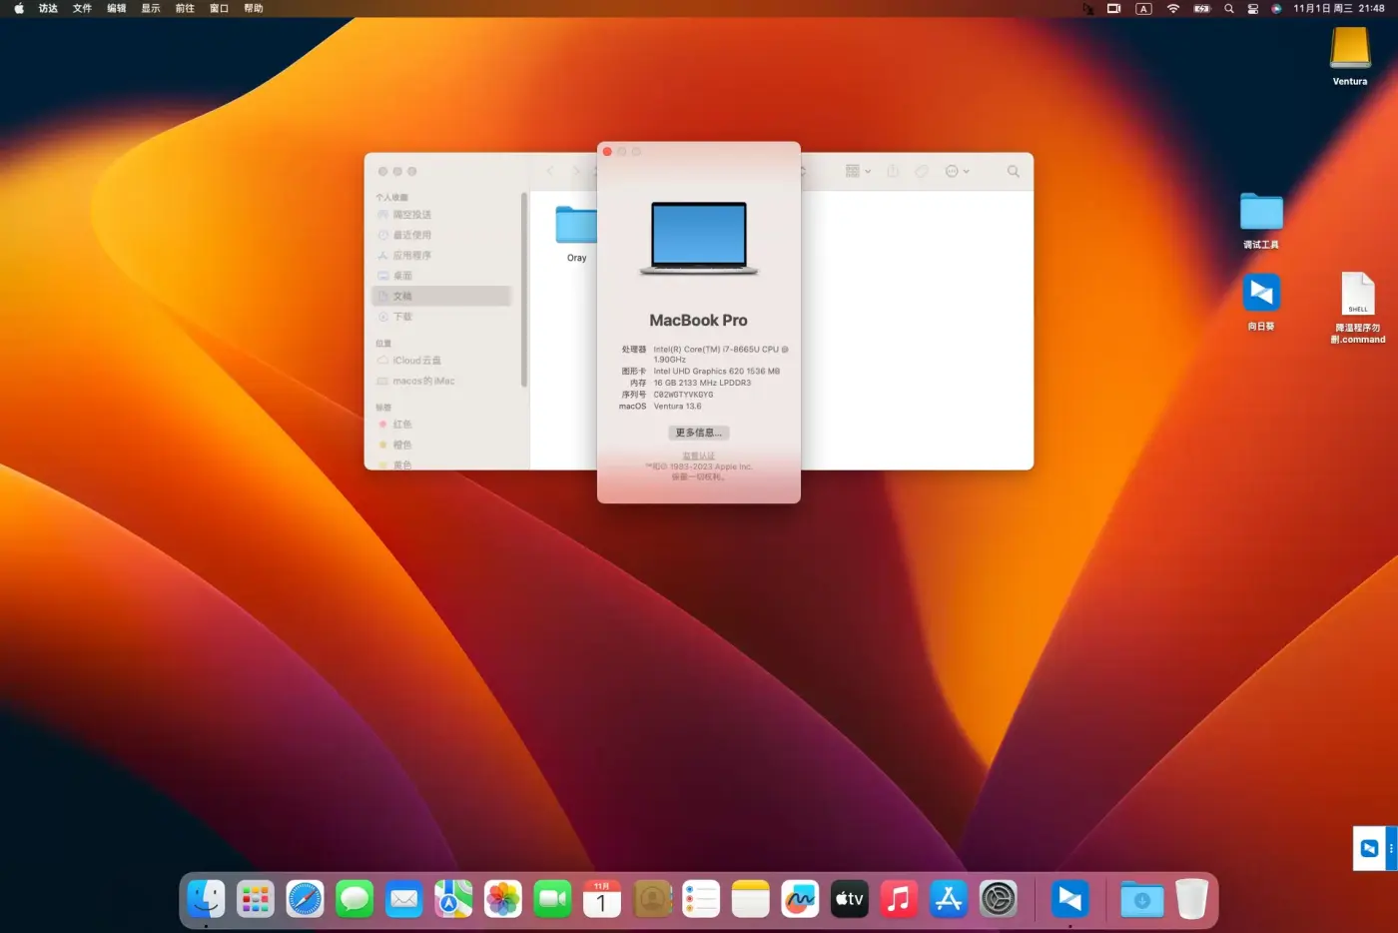Open the 调试工具 desktop folder
The image size is (1398, 933).
pyautogui.click(x=1261, y=213)
